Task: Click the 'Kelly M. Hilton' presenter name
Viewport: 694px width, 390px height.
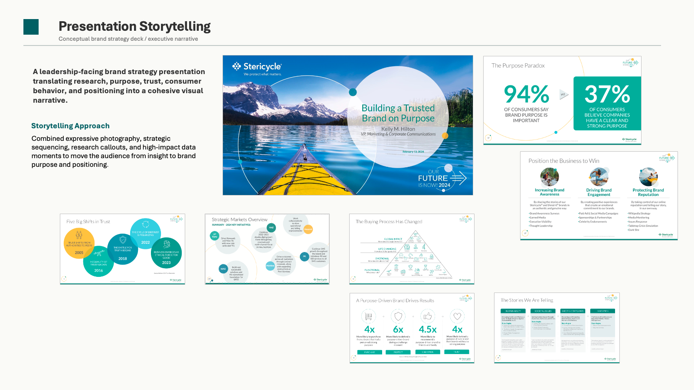Action: click(x=398, y=129)
